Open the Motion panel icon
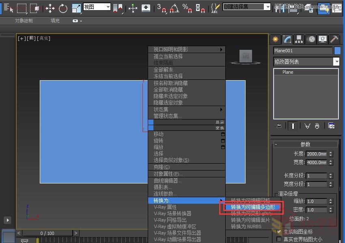Screen dimensions: 345x243 pos(310,39)
